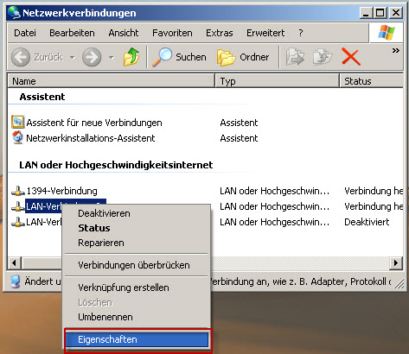Click the Assistent für neue Verbindungen icon
The width and height of the screenshot is (409, 354).
(x=17, y=122)
